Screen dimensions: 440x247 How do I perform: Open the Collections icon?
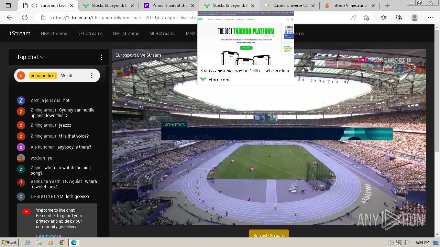point(399,17)
